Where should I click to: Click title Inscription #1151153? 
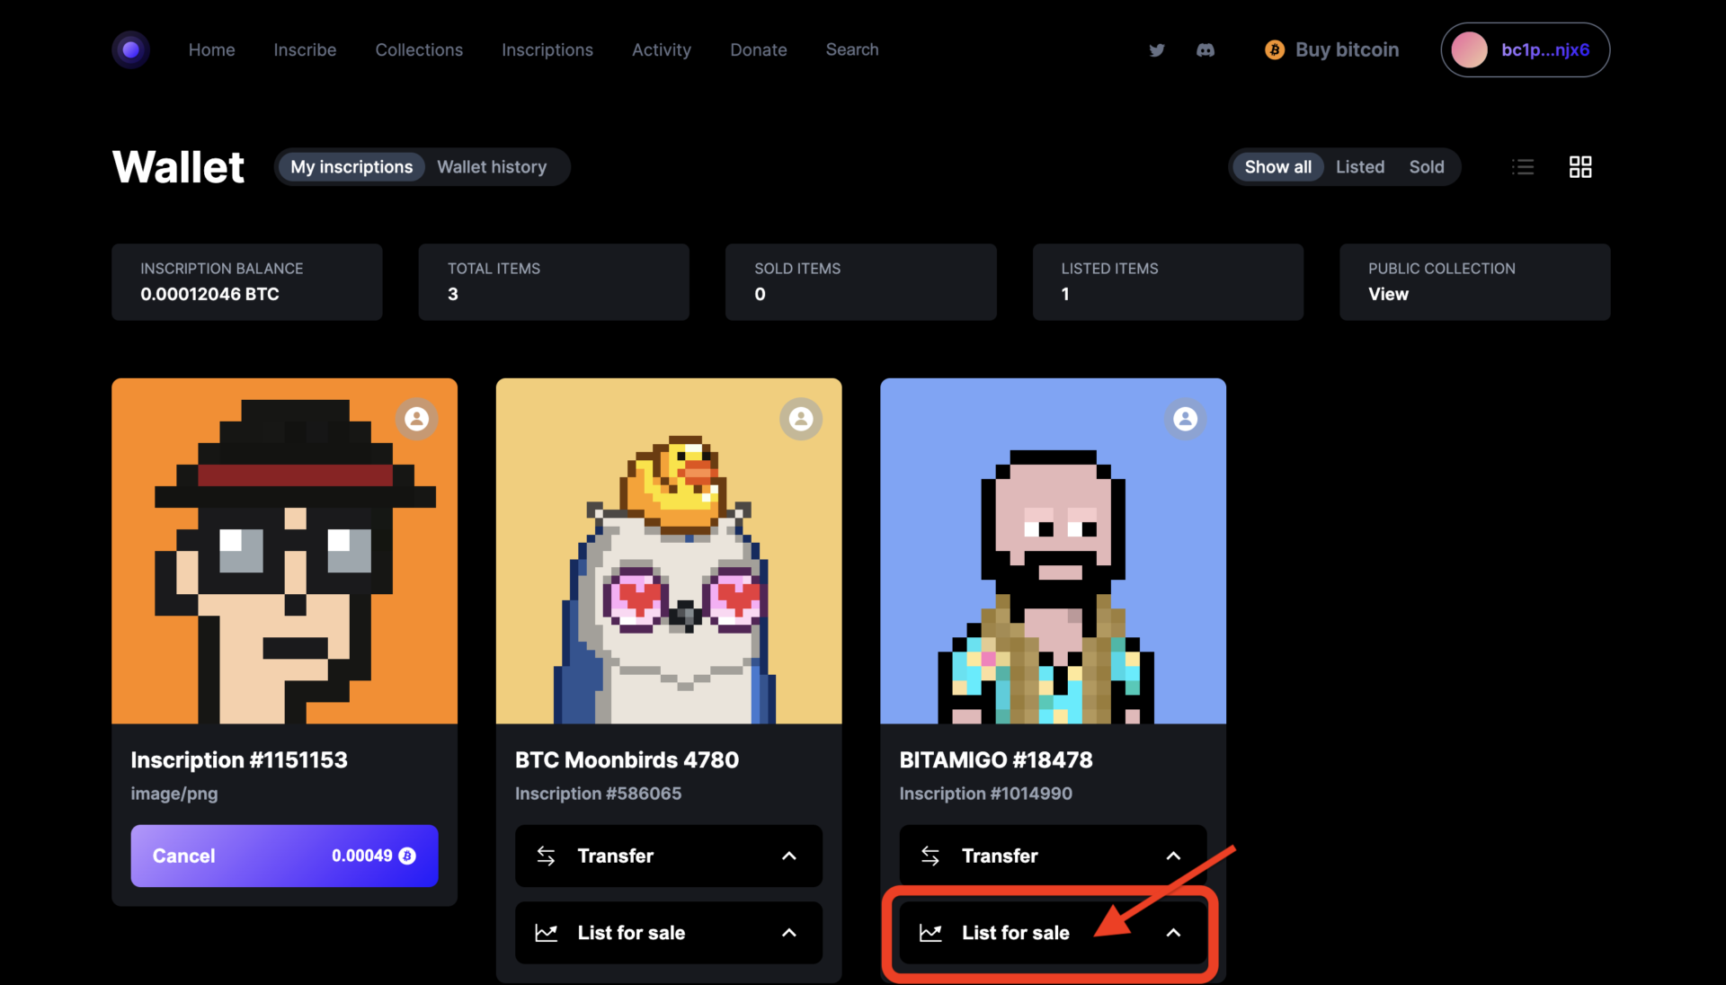(239, 760)
